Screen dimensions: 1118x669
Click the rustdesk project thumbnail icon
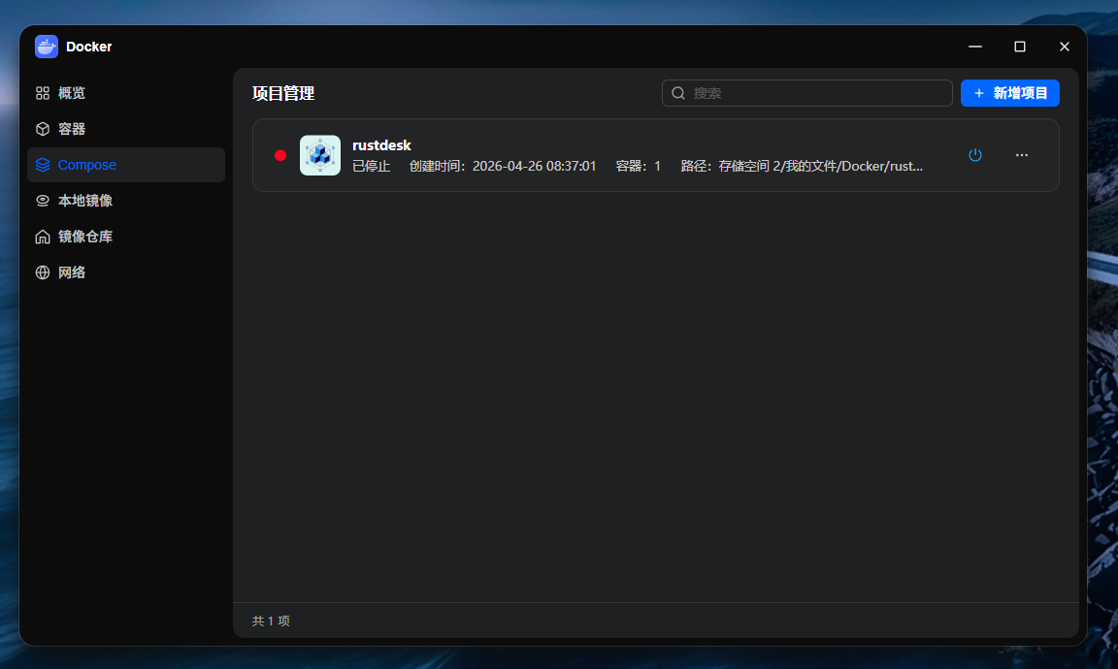tap(320, 155)
